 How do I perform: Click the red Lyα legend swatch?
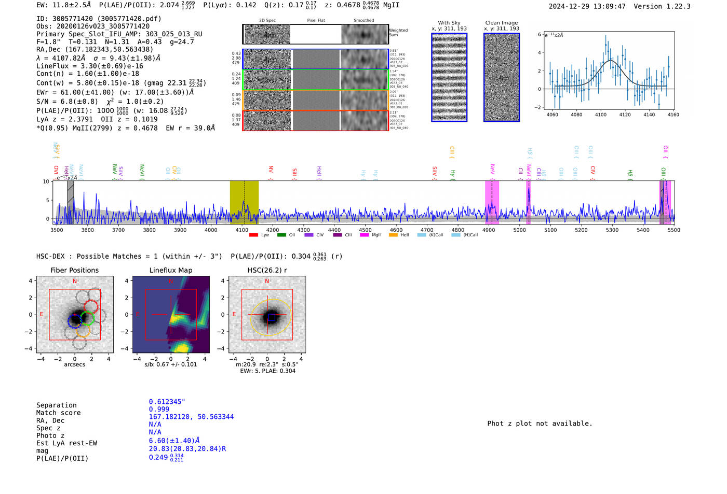(x=253, y=235)
